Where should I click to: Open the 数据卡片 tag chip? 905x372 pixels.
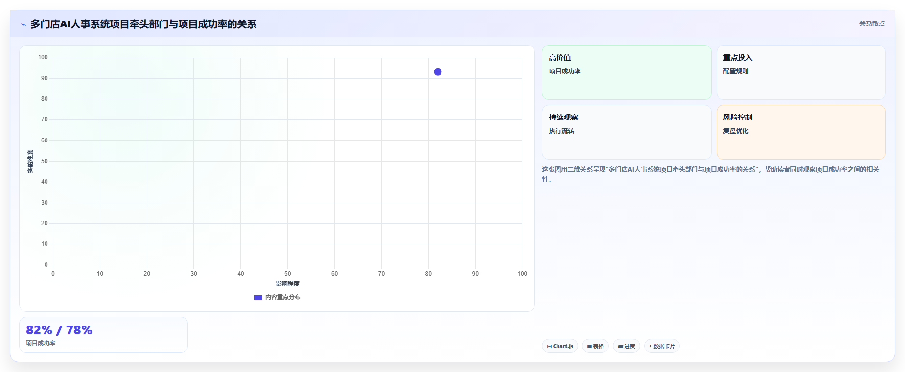click(662, 346)
